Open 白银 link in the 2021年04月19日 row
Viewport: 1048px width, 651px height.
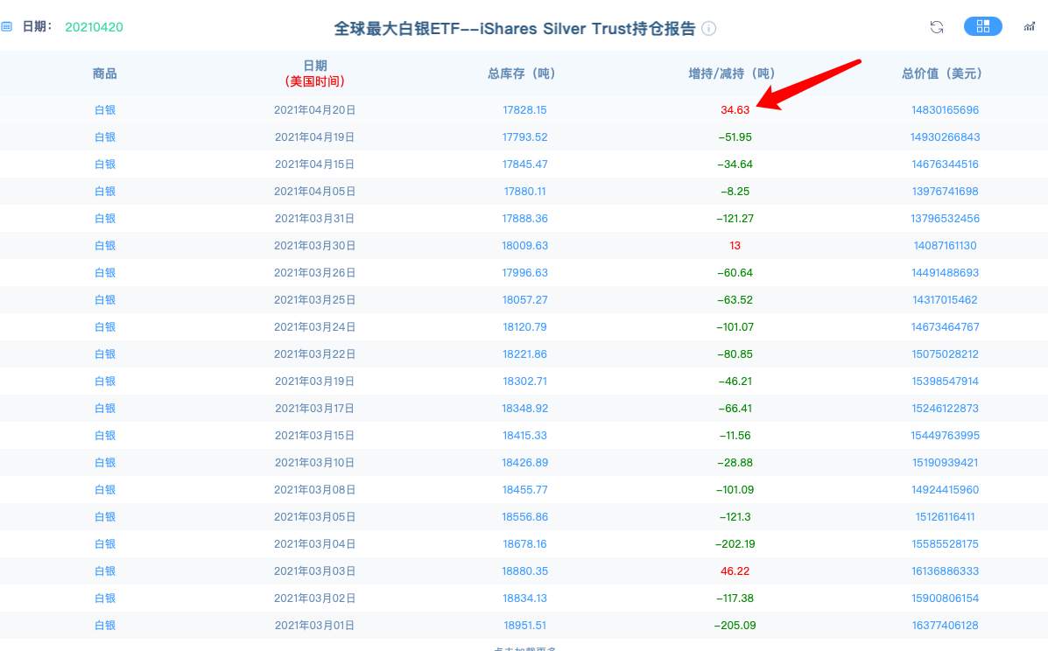coord(105,136)
